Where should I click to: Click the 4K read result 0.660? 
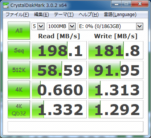tap(59, 90)
